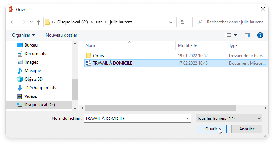Open the Help question mark icon

[260, 35]
